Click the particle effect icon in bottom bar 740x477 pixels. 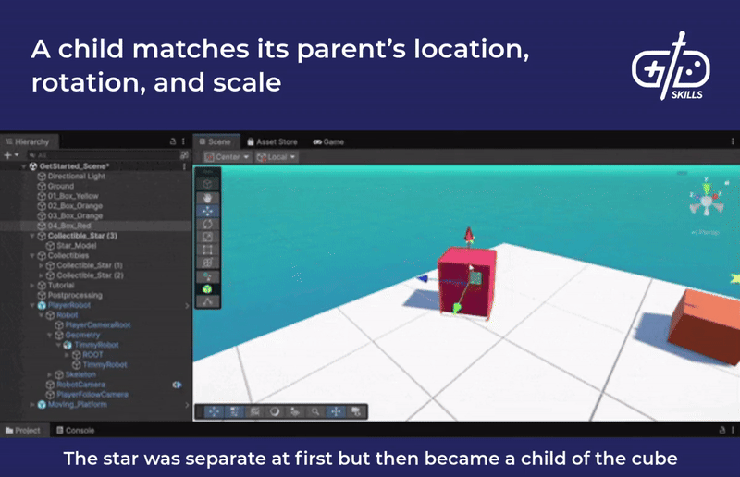click(295, 412)
